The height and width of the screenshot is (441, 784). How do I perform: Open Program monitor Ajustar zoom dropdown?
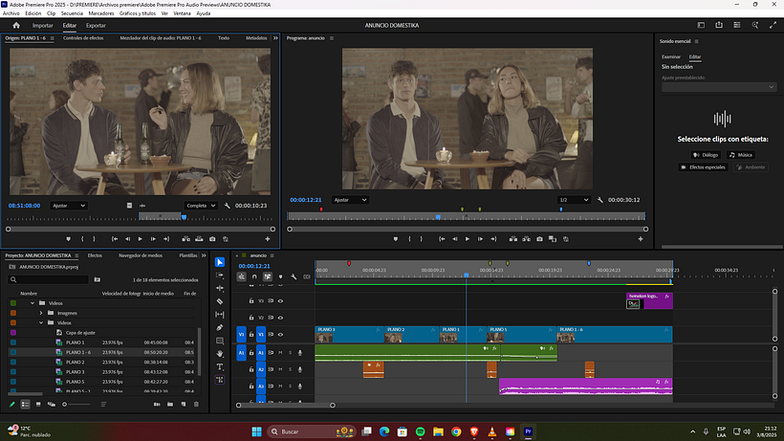pyautogui.click(x=350, y=200)
